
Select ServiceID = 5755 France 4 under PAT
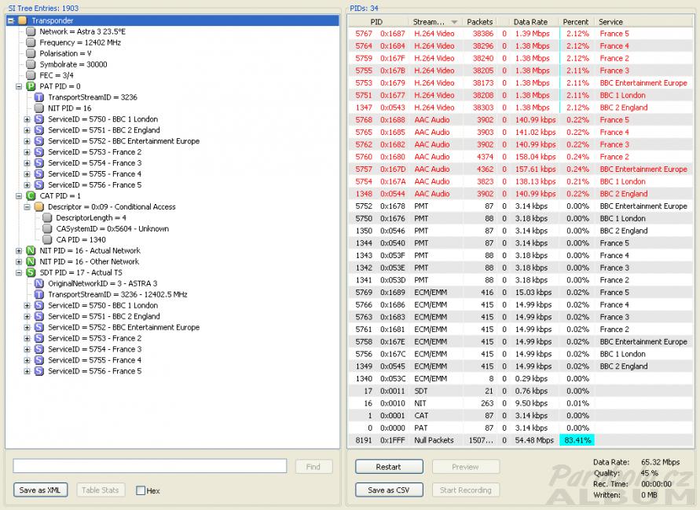tap(94, 174)
